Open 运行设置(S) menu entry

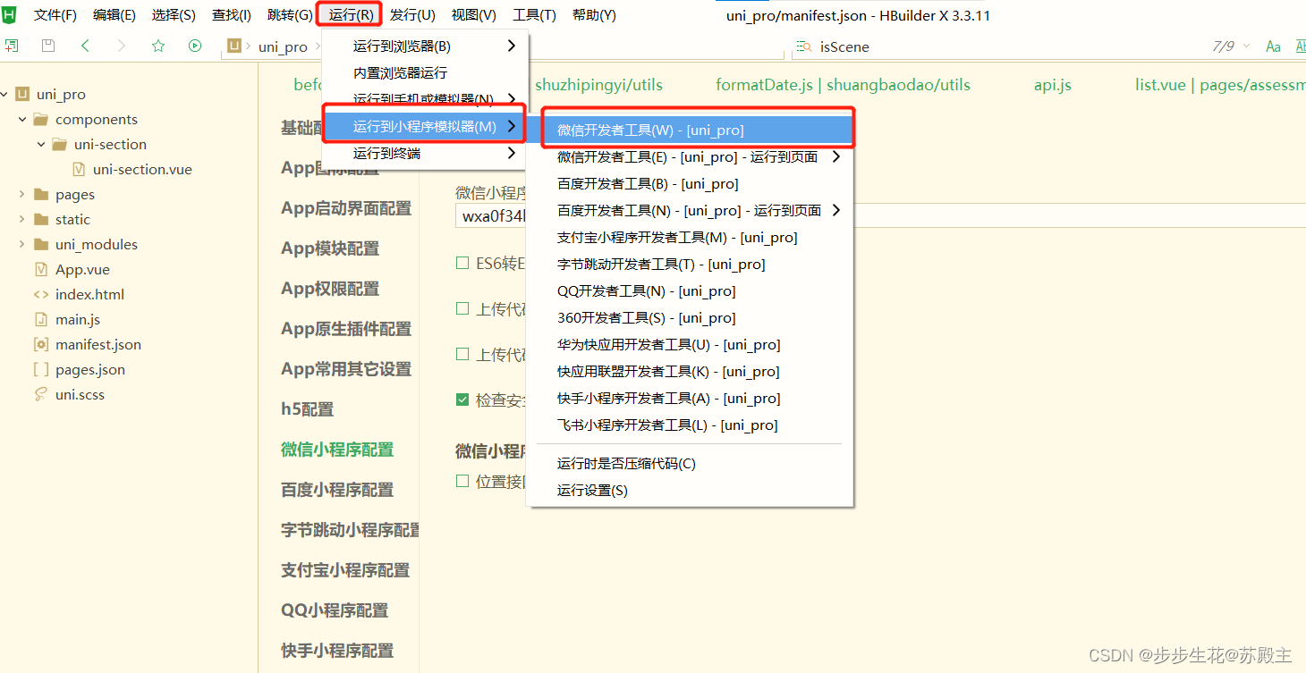690,490
